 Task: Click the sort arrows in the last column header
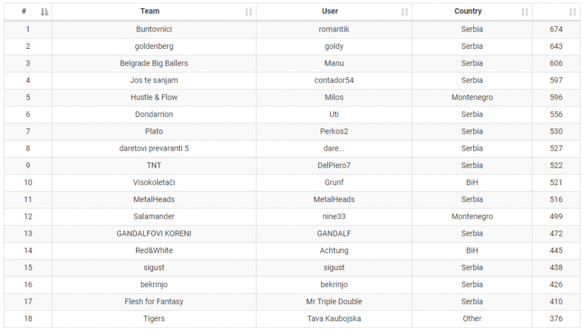pyautogui.click(x=573, y=12)
